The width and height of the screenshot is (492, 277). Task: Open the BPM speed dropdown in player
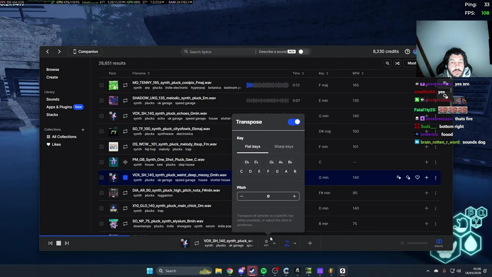point(290,243)
